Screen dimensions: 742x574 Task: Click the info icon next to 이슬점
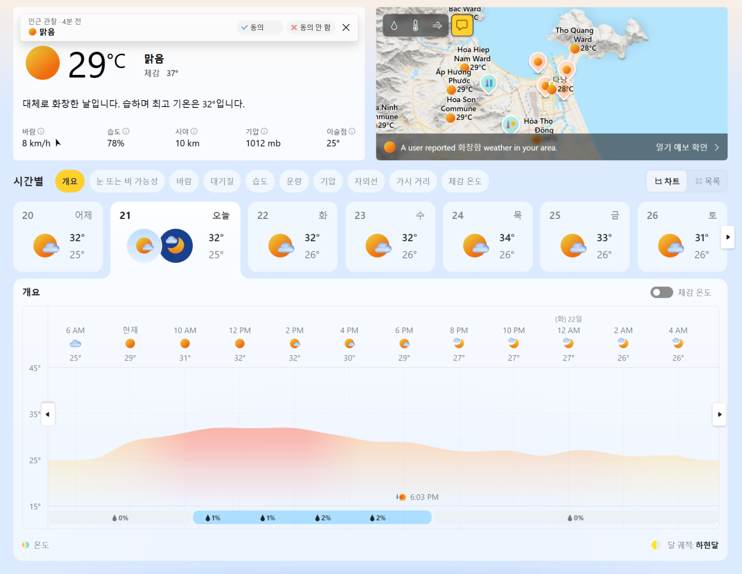[x=352, y=131]
